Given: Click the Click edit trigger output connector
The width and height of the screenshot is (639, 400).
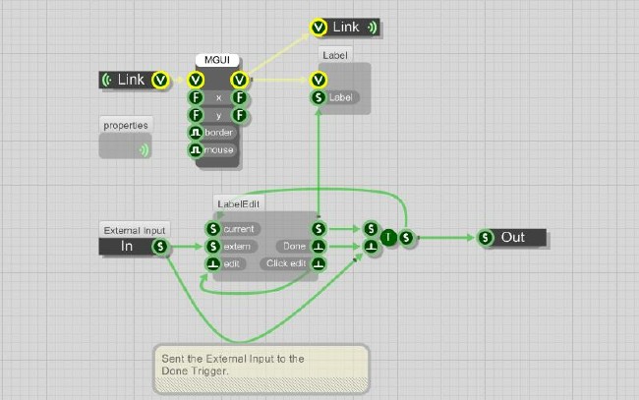Looking at the screenshot, I should coord(319,263).
